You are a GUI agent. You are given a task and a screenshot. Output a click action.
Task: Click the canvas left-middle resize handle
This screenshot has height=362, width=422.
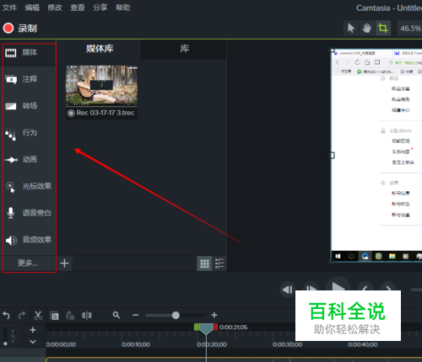[x=332, y=156]
